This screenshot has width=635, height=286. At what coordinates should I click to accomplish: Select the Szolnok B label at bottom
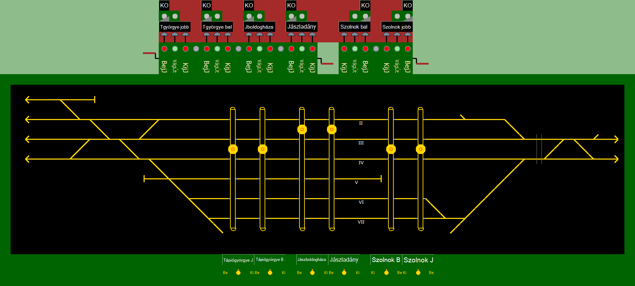[x=386, y=260]
